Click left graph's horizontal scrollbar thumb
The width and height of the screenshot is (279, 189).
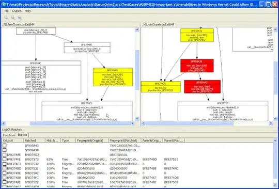tap(80, 123)
